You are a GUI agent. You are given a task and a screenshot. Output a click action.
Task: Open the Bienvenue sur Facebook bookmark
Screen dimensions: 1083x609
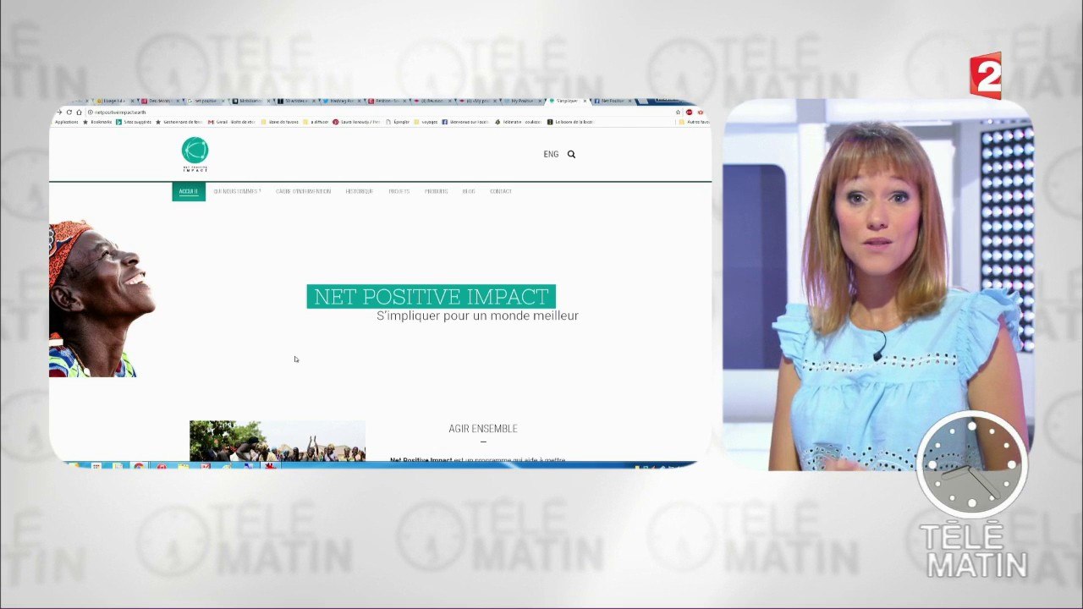465,122
